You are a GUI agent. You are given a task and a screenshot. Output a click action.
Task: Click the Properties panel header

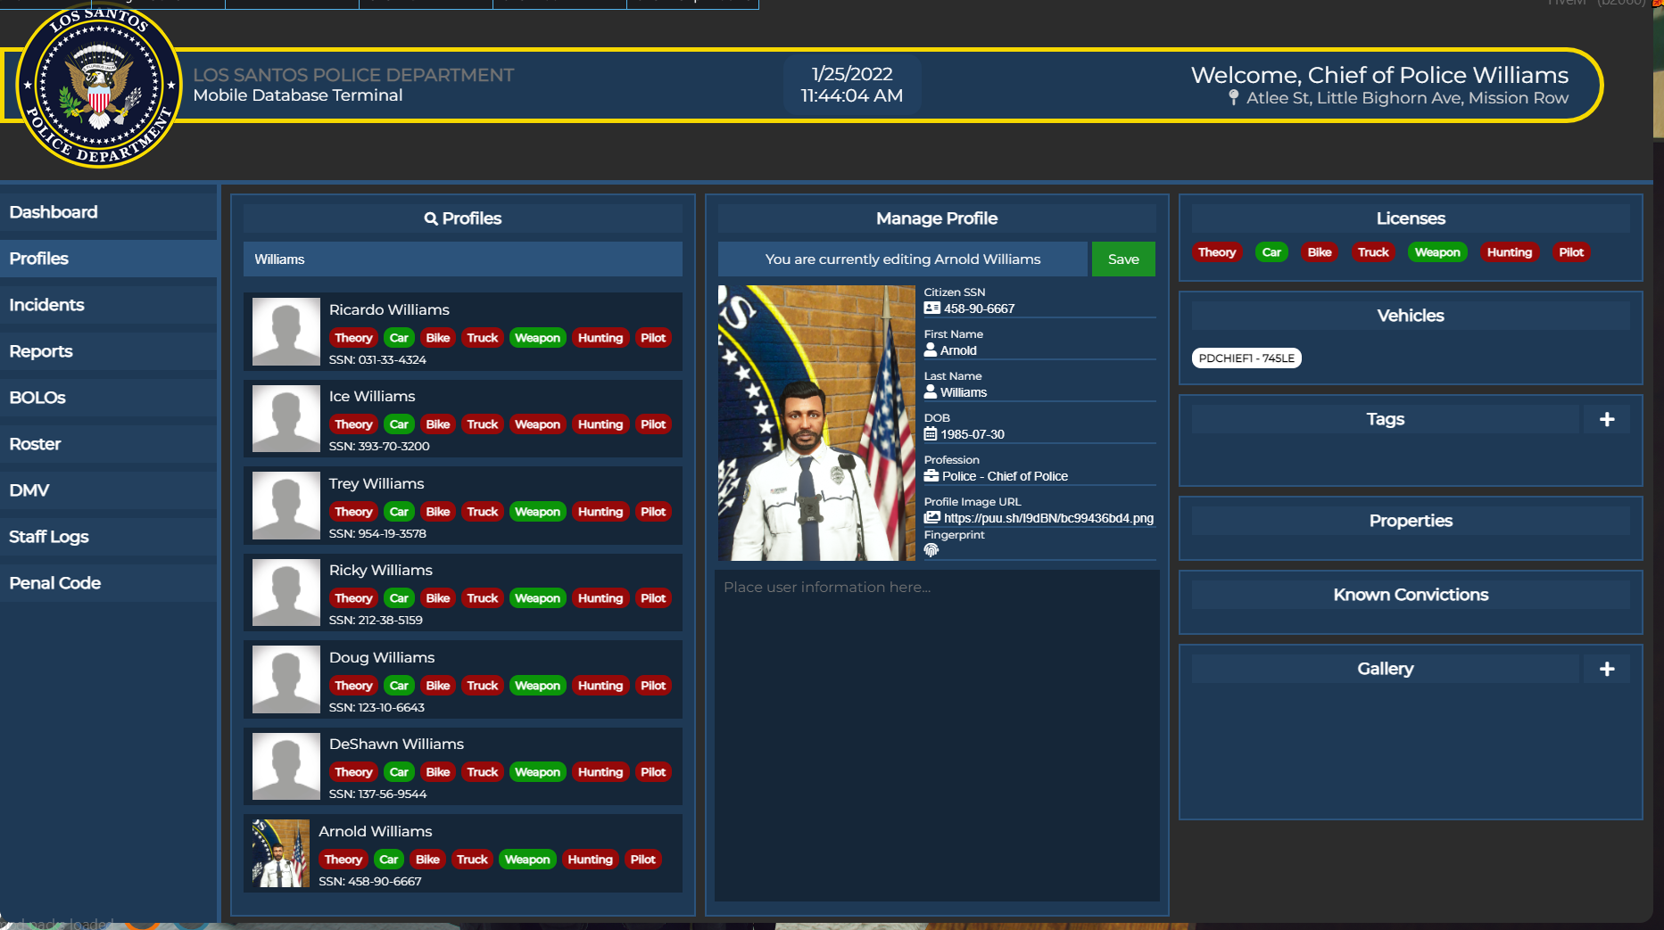[1411, 521]
